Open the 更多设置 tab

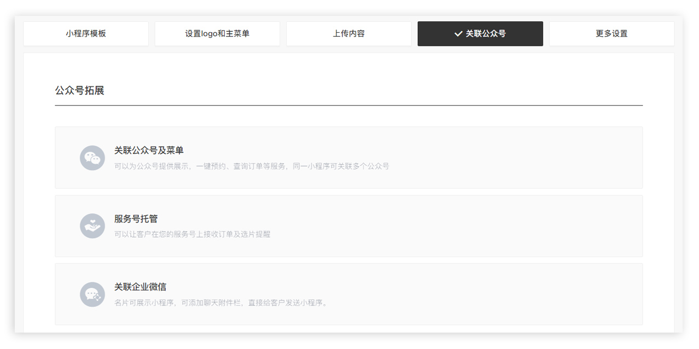[x=611, y=34]
